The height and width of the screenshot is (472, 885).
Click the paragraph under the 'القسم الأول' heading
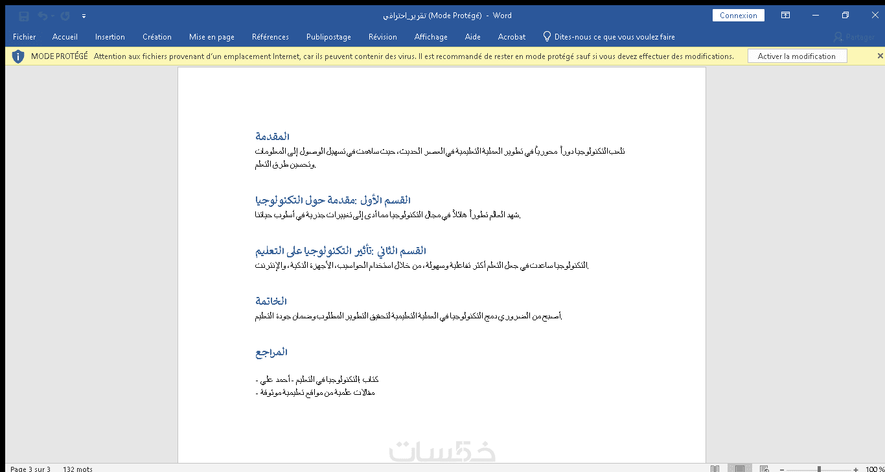(388, 215)
